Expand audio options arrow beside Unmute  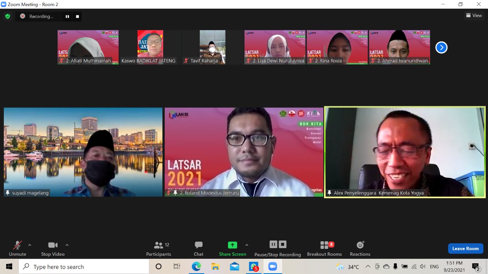point(30,245)
